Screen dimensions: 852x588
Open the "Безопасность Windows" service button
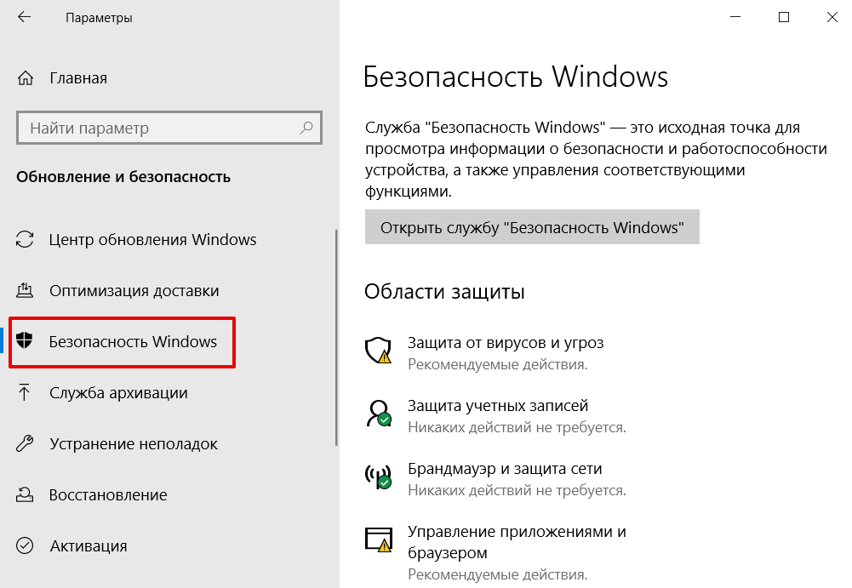pyautogui.click(x=532, y=226)
